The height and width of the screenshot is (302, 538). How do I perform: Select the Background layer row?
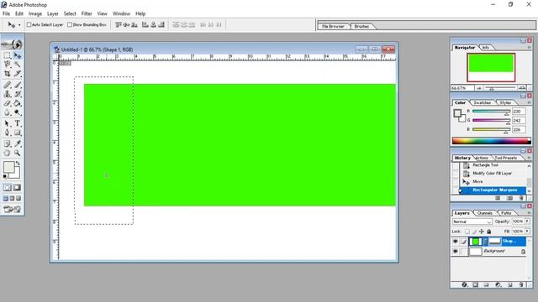(x=489, y=252)
